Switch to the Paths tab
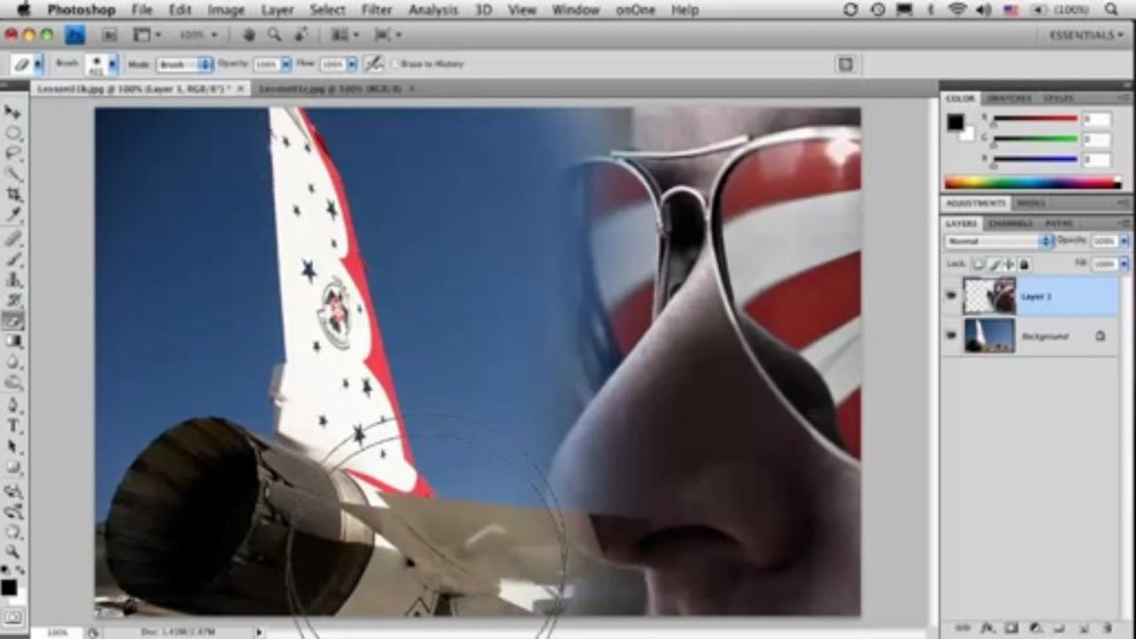This screenshot has height=639, width=1136. point(1058,223)
